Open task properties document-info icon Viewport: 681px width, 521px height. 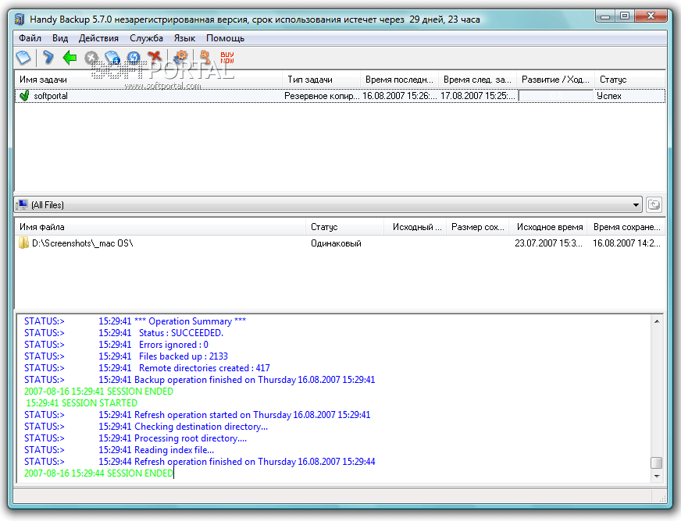(x=112, y=57)
